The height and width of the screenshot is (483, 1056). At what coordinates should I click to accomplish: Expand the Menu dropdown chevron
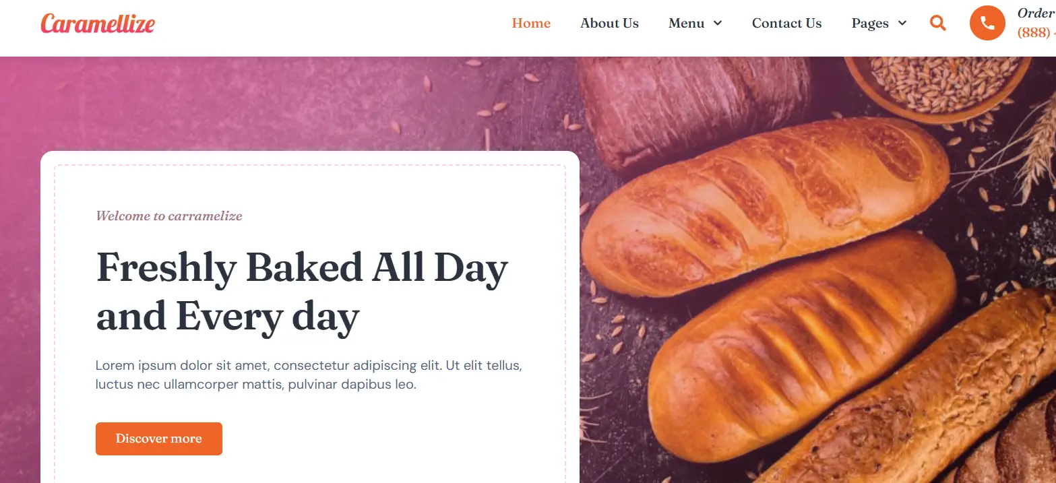(718, 24)
